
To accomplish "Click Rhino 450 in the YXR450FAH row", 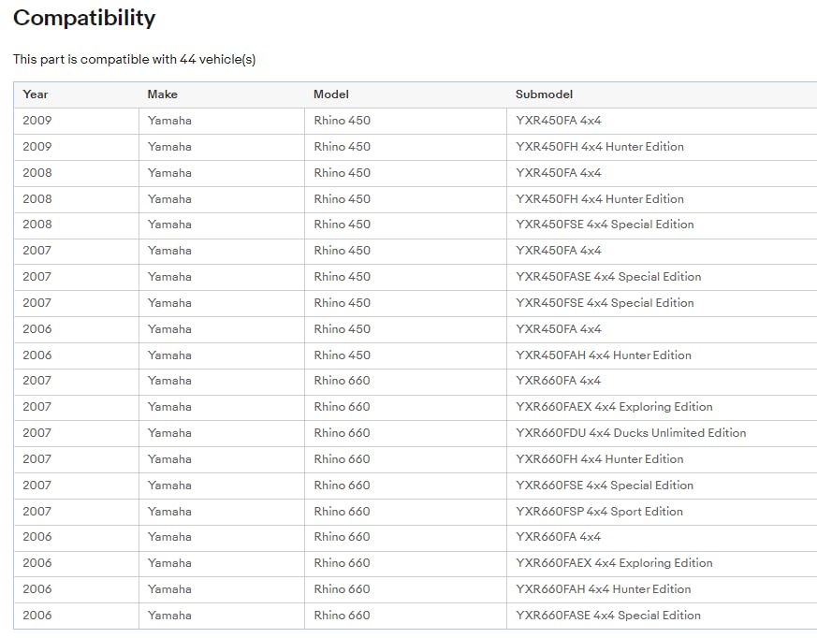I will click(342, 355).
